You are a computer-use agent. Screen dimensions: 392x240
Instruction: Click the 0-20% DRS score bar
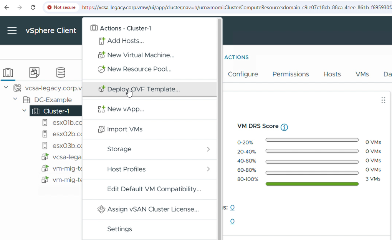tap(312, 140)
